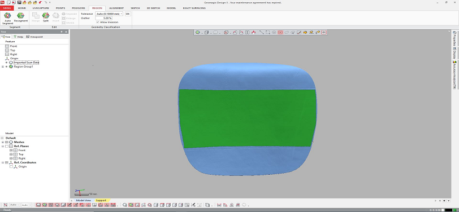Close the Tree panel
This screenshot has width=459, height=212.
point(66,32)
